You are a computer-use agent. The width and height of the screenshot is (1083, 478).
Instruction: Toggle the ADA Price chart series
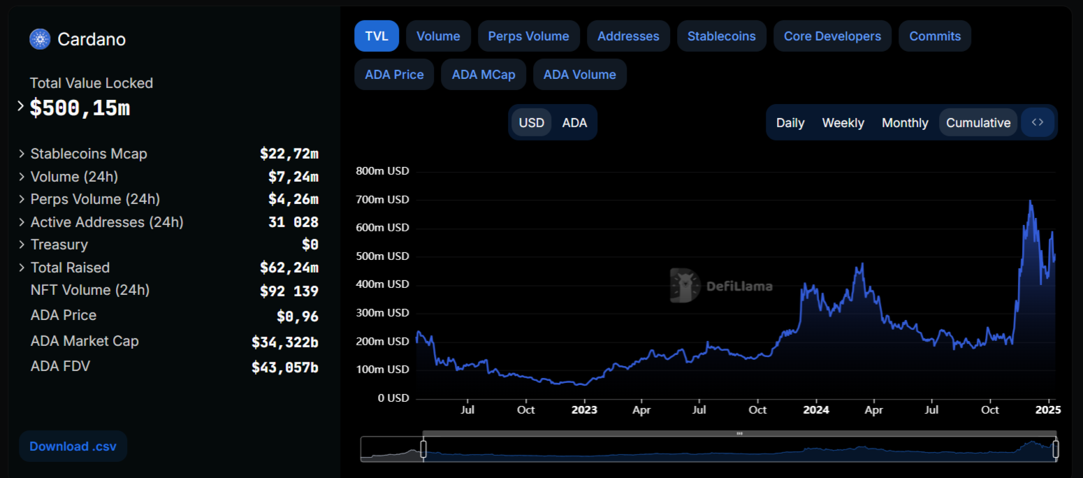(394, 75)
